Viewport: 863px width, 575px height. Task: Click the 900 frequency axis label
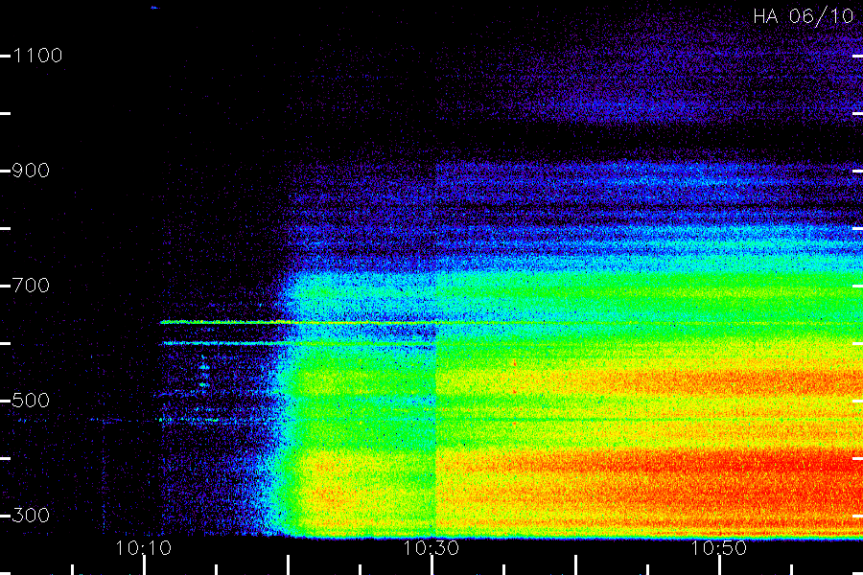(31, 171)
